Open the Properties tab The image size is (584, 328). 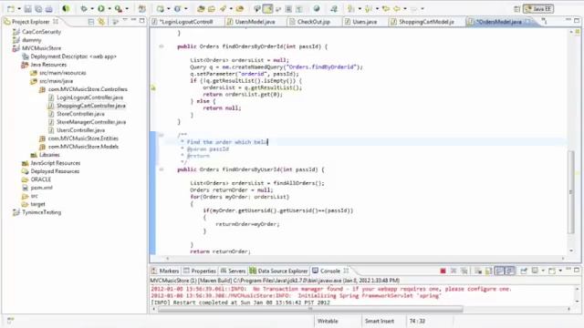(x=200, y=271)
